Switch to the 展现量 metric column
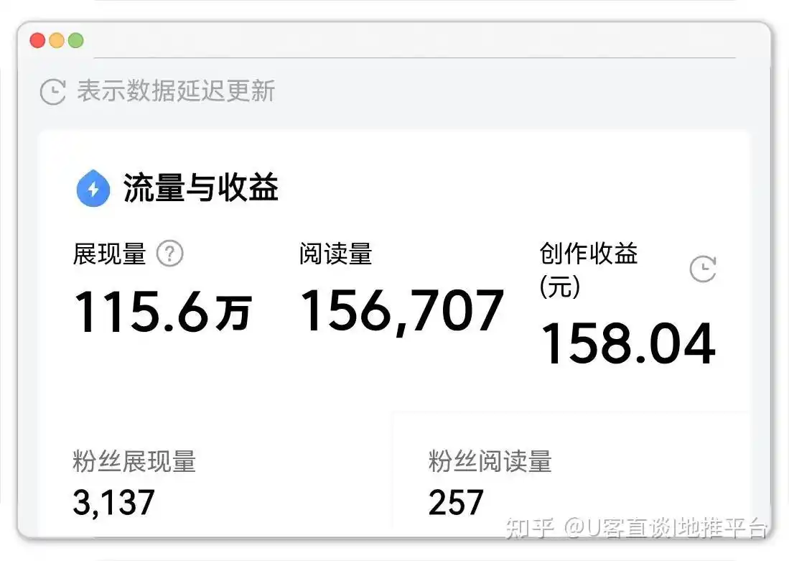 pos(109,254)
